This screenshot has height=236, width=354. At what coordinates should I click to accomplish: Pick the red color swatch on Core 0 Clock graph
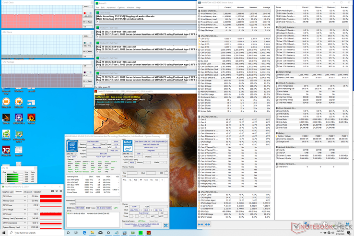pyautogui.click(x=84, y=13)
